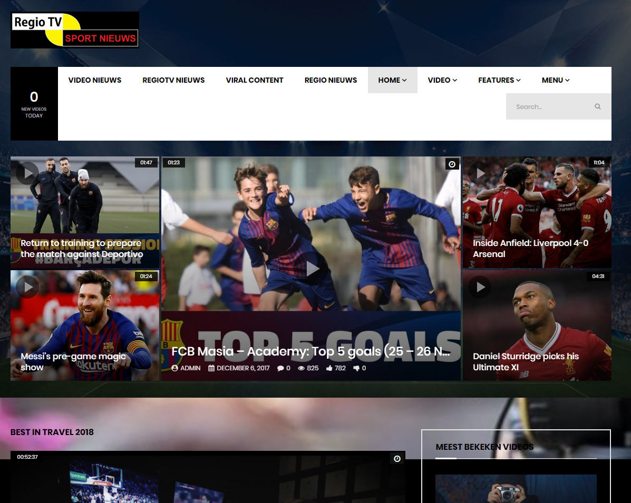Open the ADMIN author link
631x503 pixels.
pyautogui.click(x=190, y=368)
